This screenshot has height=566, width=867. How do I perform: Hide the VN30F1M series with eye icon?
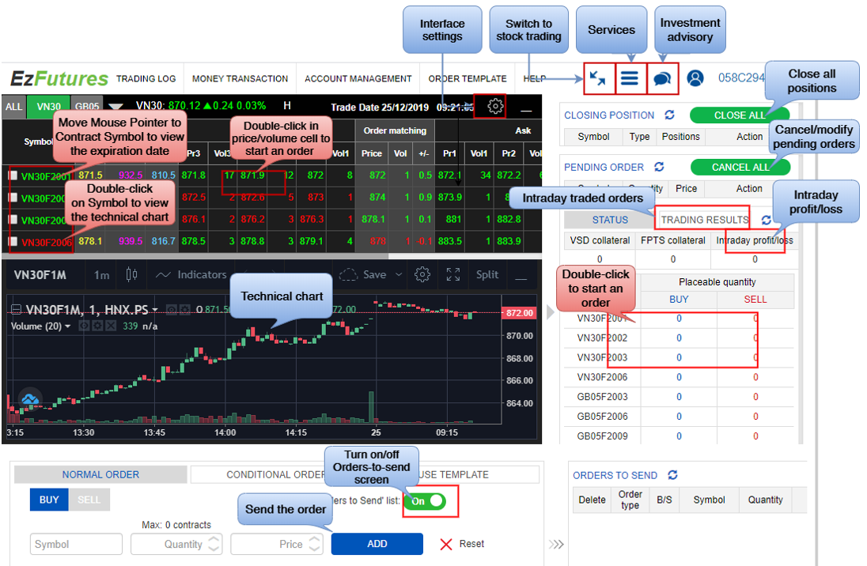pos(172,310)
